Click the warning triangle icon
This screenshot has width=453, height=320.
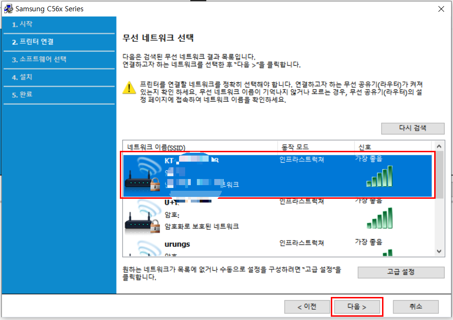pyautogui.click(x=129, y=86)
